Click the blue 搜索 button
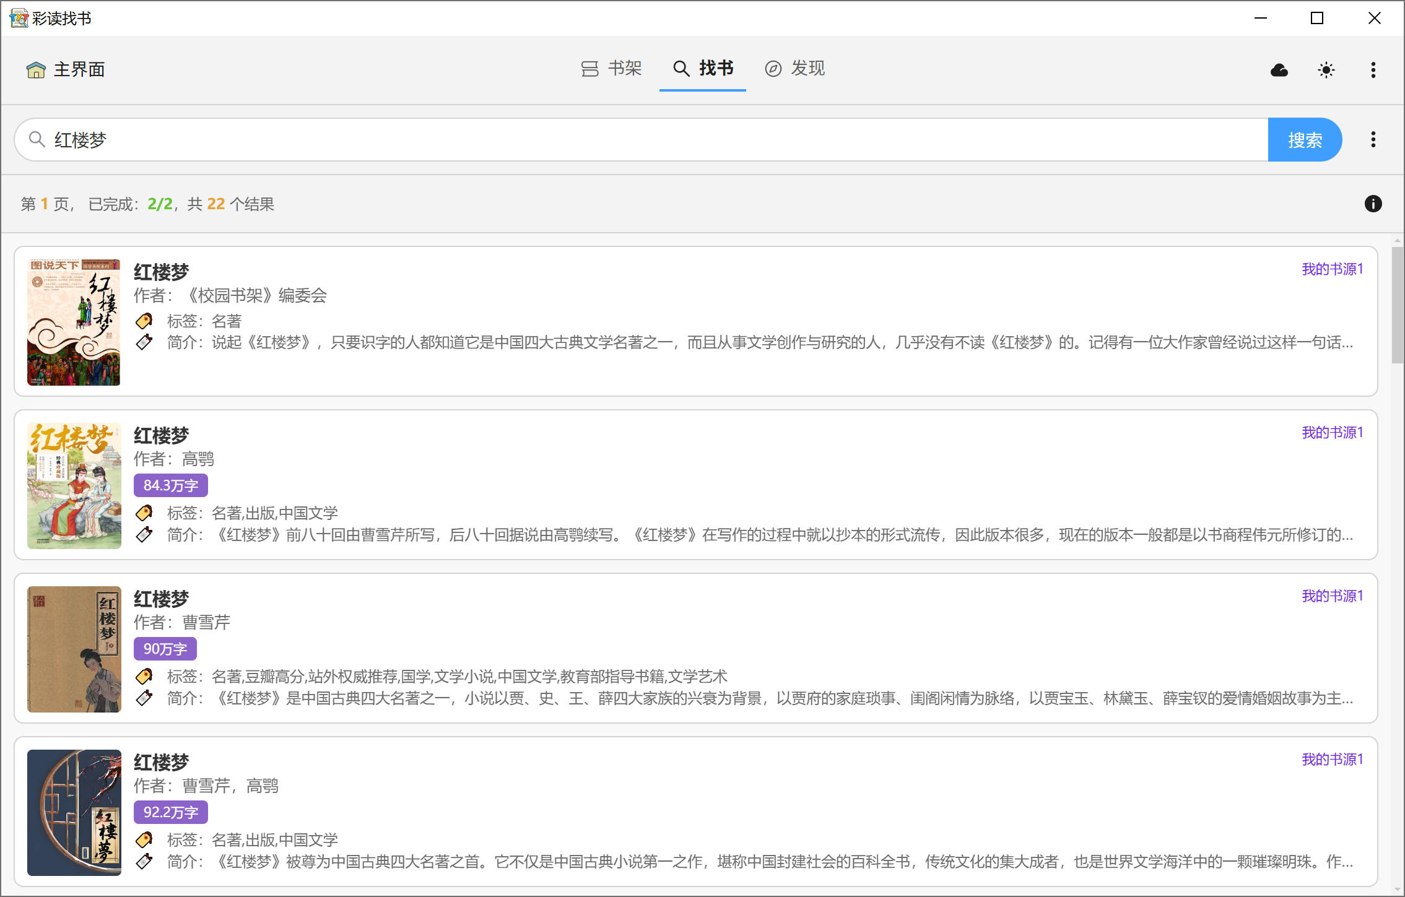Viewport: 1405px width, 897px height. tap(1305, 140)
